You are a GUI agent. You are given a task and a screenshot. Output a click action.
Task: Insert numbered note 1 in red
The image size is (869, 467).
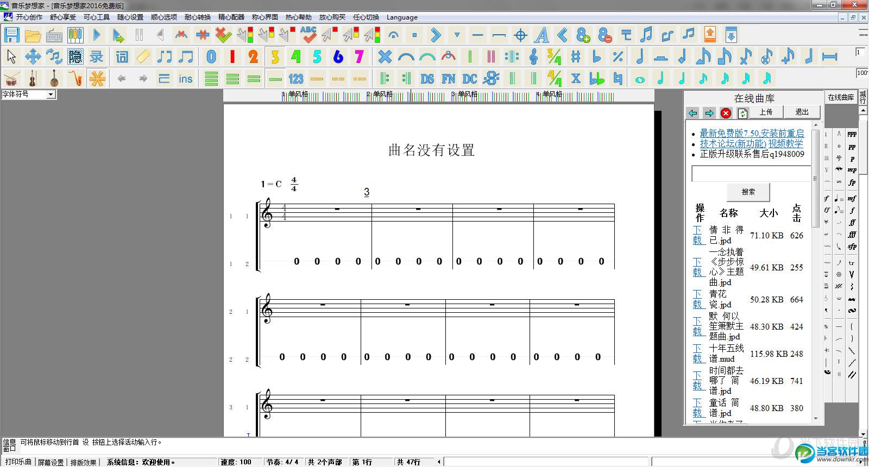click(232, 56)
